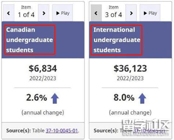Open Table 37-10-0045-01 link in left card

tap(62, 130)
